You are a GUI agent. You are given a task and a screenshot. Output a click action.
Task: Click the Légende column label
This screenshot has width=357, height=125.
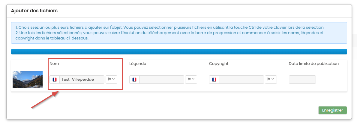(138, 64)
